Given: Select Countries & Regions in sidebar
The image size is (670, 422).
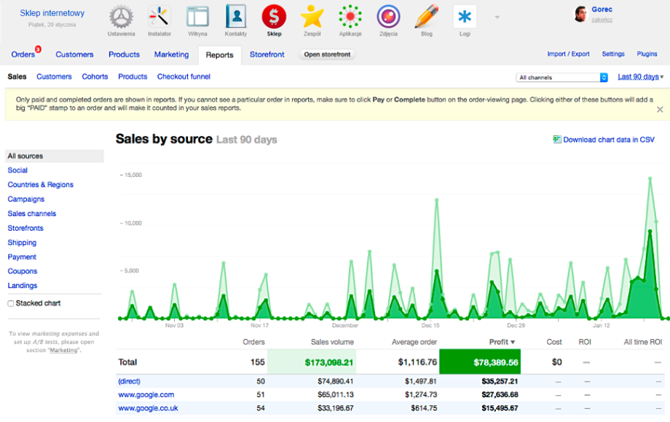Looking at the screenshot, I should click(x=41, y=185).
